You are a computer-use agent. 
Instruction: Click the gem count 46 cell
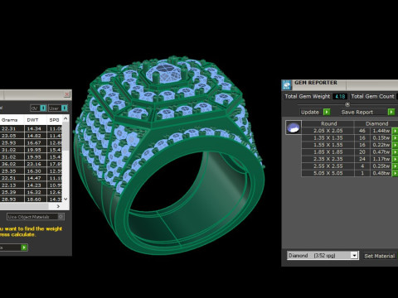click(x=362, y=131)
